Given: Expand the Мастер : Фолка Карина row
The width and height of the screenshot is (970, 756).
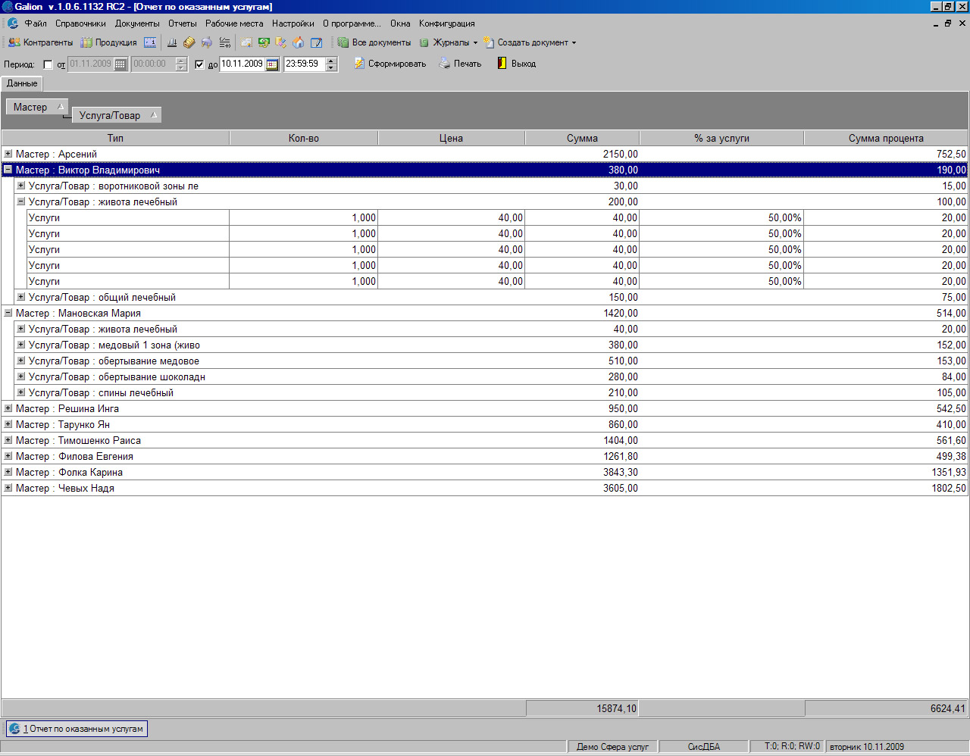Looking at the screenshot, I should coord(8,472).
